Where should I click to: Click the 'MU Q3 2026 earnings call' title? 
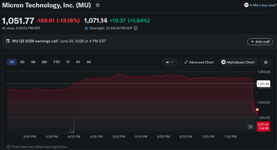tap(35, 41)
